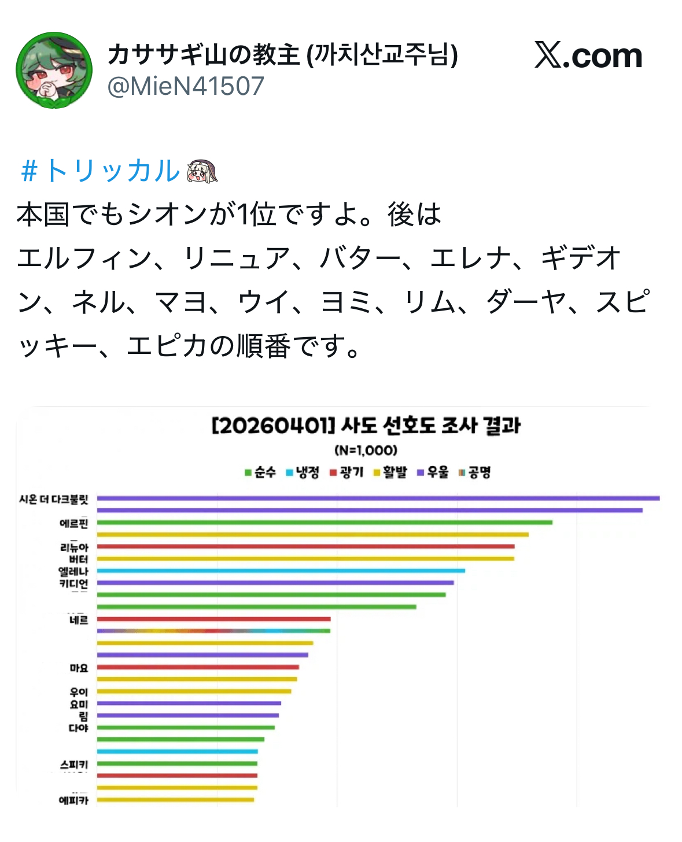
Task: Click the yellow 활발 legend swatch
Action: pyautogui.click(x=377, y=473)
